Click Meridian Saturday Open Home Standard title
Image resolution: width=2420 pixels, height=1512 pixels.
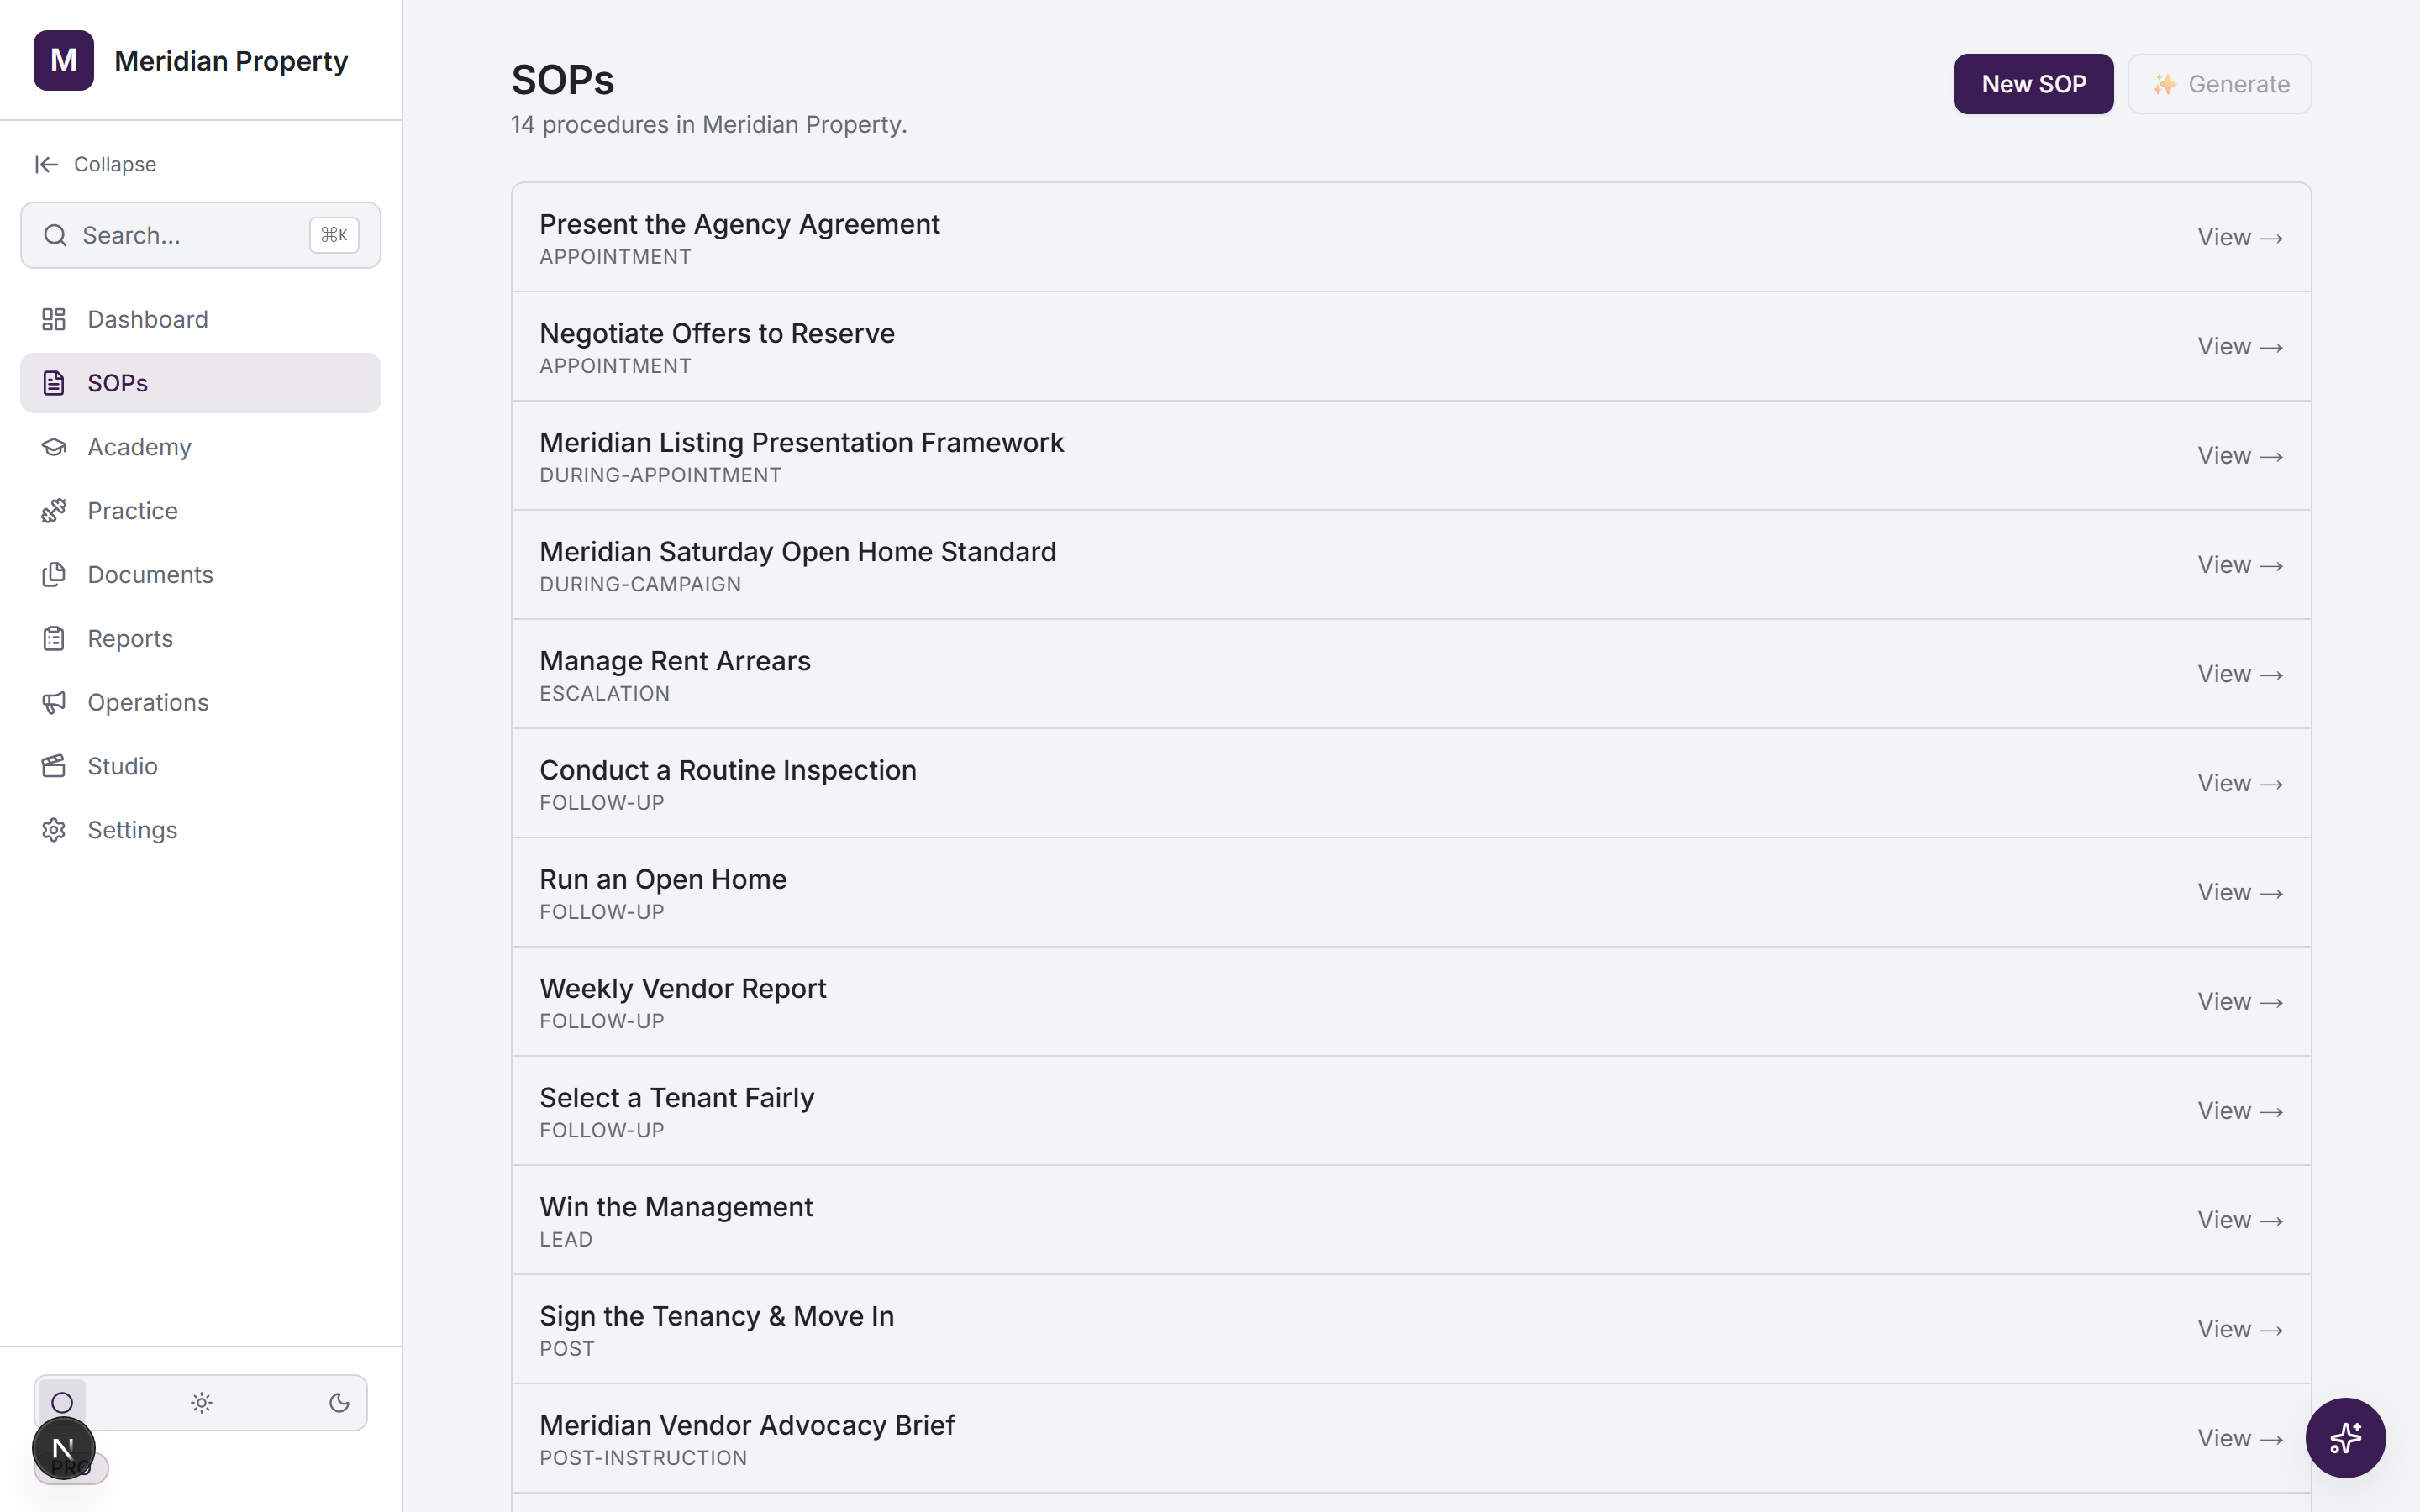pos(797,551)
